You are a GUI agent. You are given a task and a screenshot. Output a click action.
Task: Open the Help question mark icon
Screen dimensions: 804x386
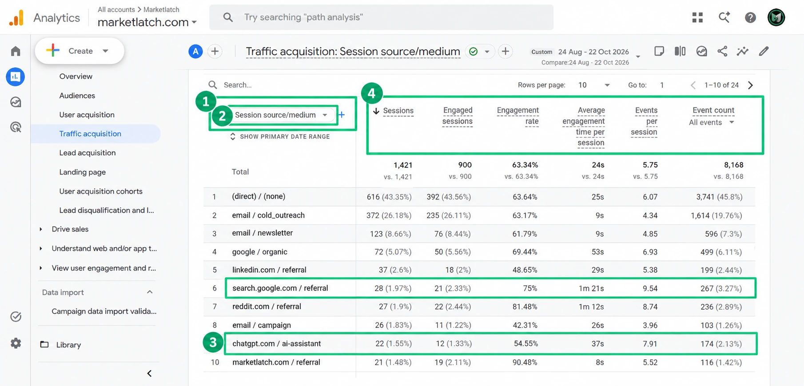pyautogui.click(x=750, y=17)
